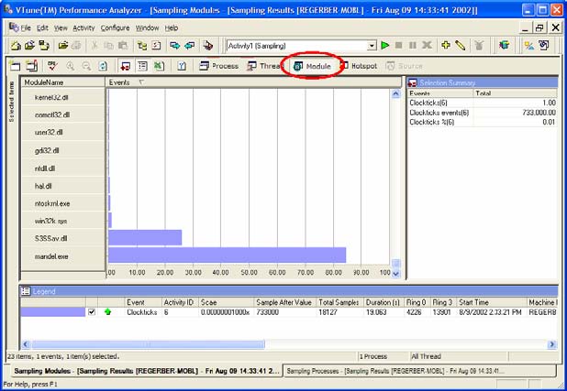This screenshot has width=567, height=391.
Task: Switch to the Module view
Action: (x=313, y=66)
